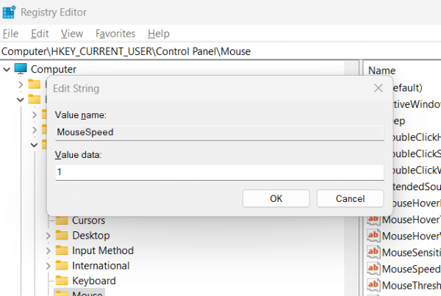Cancel the Edit String dialog
441x296 pixels.
pyautogui.click(x=350, y=199)
